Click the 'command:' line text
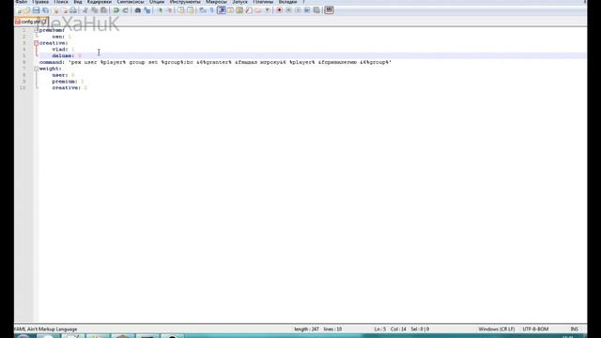Viewport: 601px width, 338px height. click(215, 62)
